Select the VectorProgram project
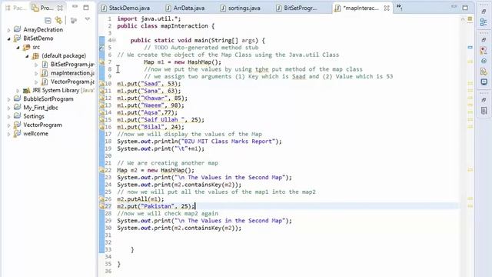Image resolution: width=492 pixels, height=277 pixels. point(42,125)
